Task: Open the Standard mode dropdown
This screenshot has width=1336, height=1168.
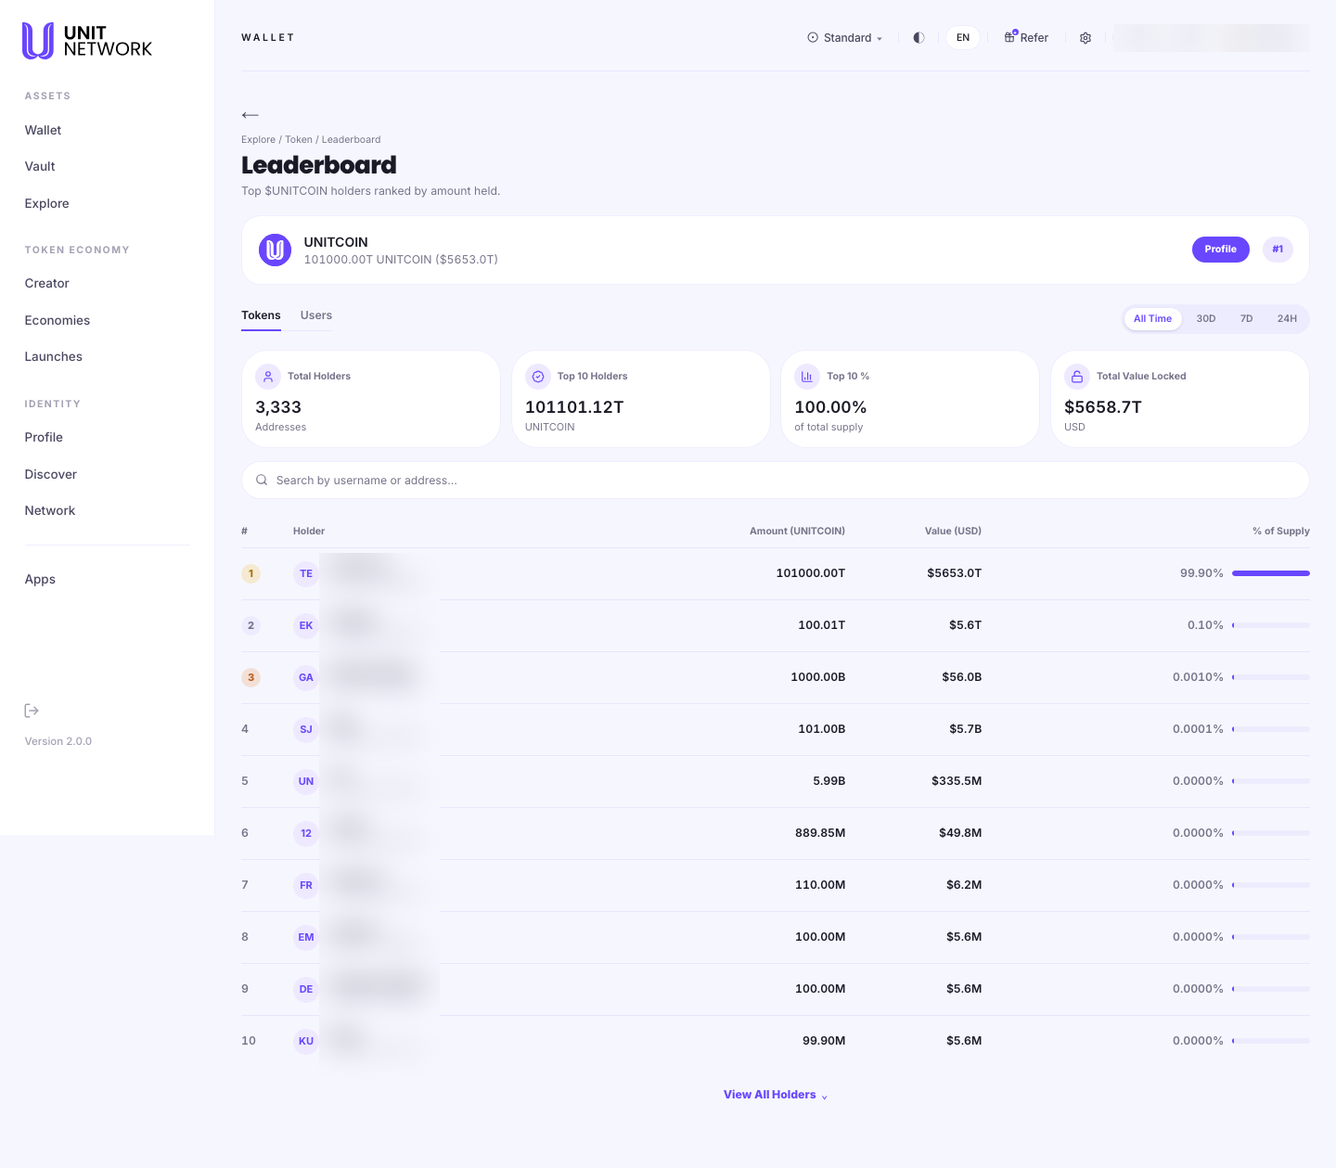Action: click(845, 38)
